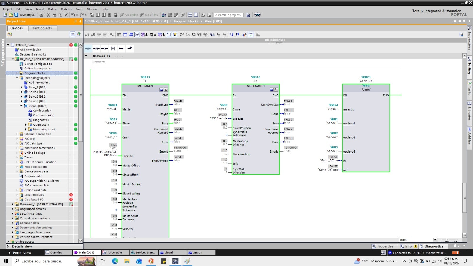
Task: Insert an assignment coil from favorites
Action: click(x=105, y=48)
